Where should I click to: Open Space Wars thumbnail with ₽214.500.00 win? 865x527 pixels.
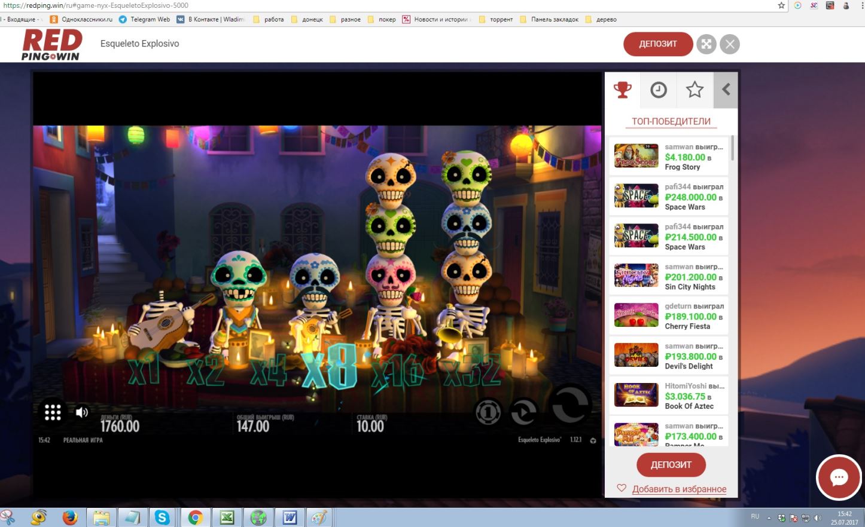(636, 235)
